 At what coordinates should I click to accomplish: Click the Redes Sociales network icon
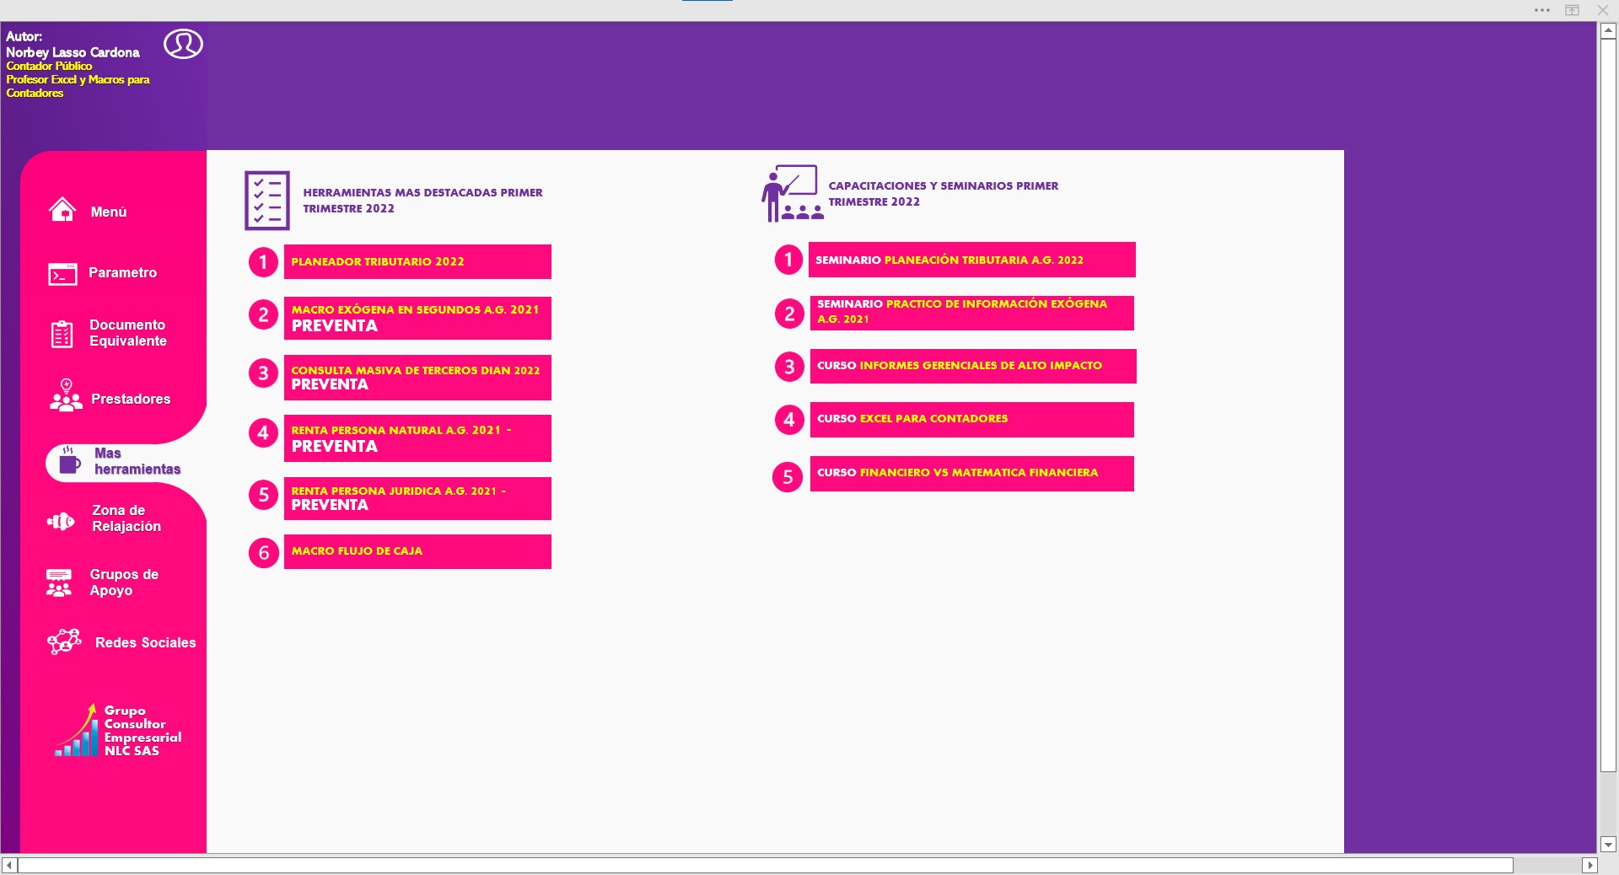click(x=64, y=641)
